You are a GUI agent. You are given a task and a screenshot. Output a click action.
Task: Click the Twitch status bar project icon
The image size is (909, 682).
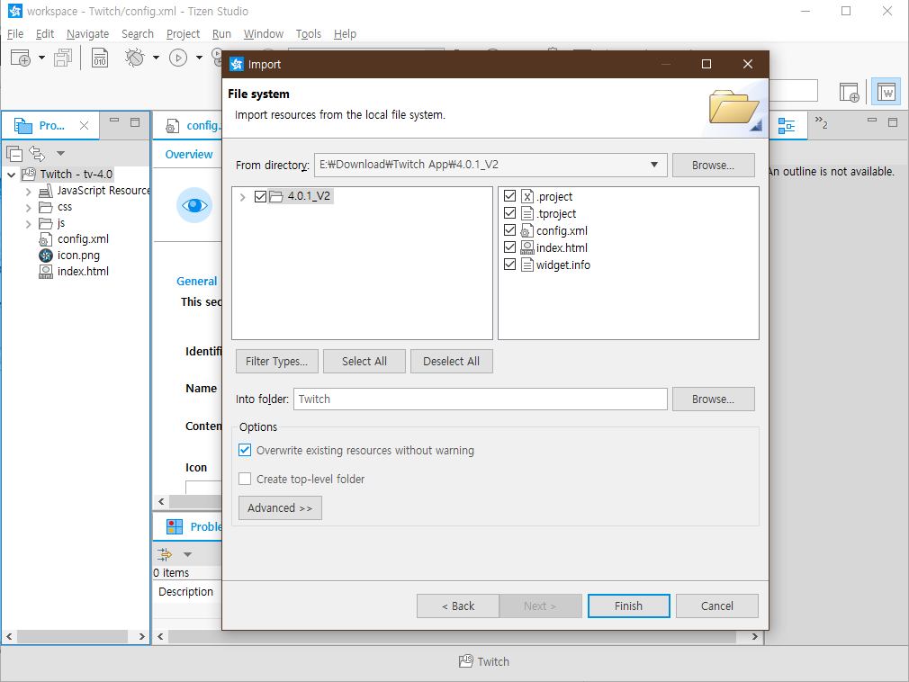(x=466, y=661)
